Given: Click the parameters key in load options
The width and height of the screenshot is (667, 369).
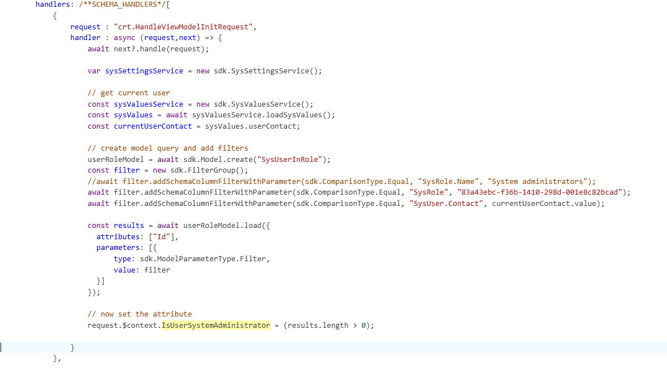Looking at the screenshot, I should pos(117,248).
